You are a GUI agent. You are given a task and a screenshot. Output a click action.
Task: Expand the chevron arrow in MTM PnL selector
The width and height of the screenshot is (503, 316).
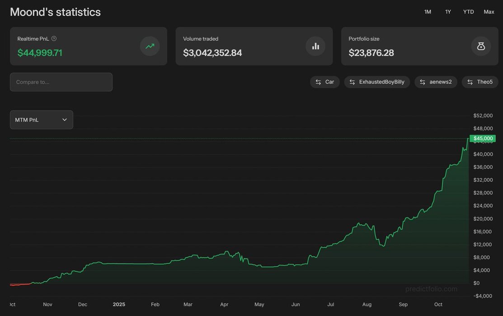(65, 120)
